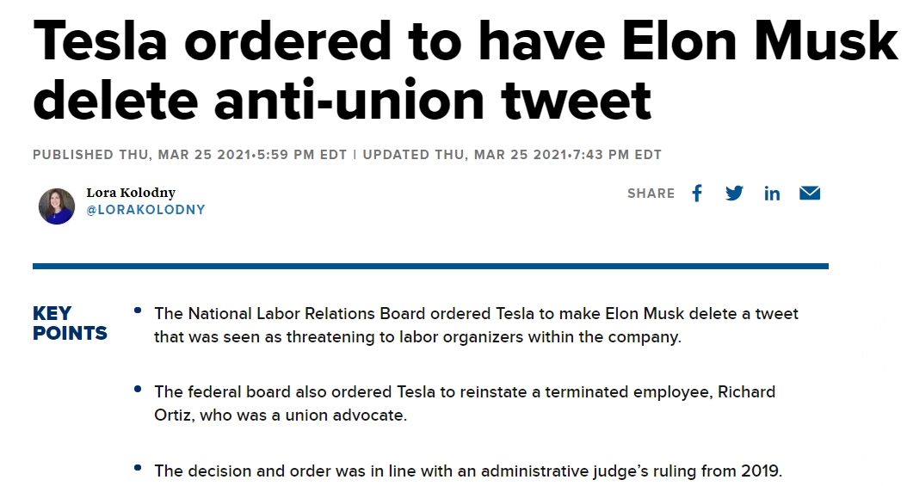Click Lora Kolodny's author photo
This screenshot has height=486, width=907.
tap(57, 206)
